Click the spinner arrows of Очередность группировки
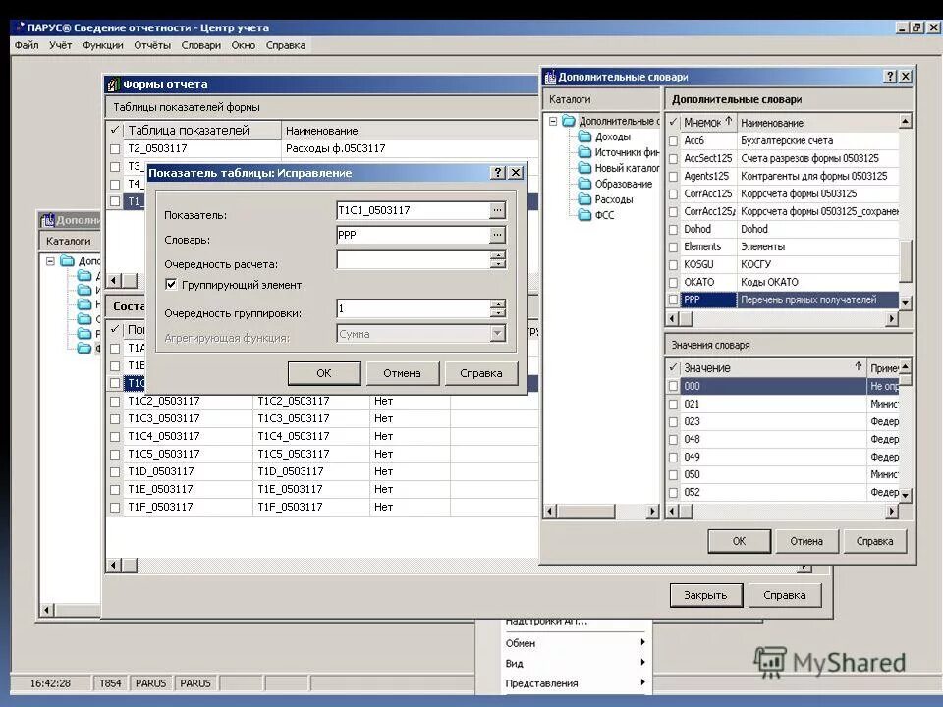This screenshot has height=707, width=943. (x=498, y=309)
